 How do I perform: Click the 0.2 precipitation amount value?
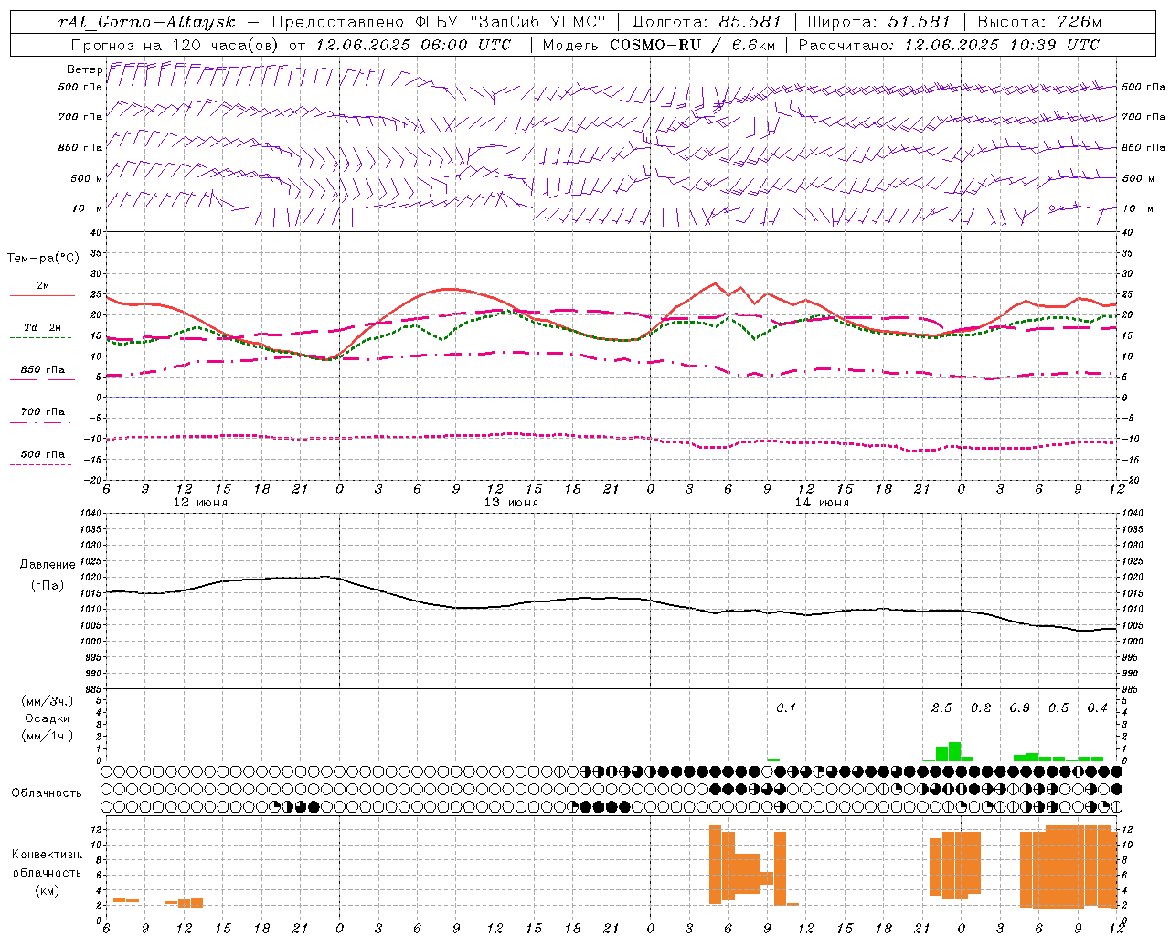[x=981, y=708]
